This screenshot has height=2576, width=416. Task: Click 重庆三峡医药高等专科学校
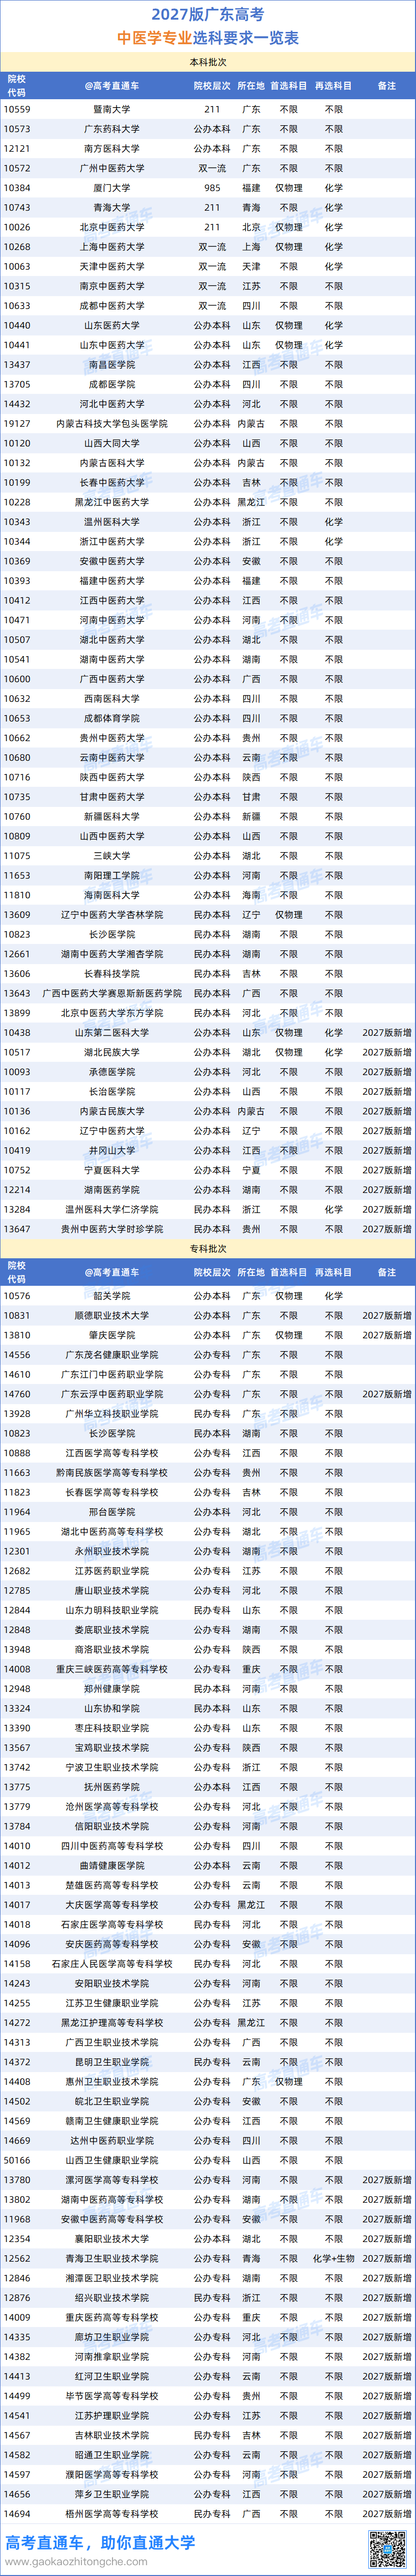click(x=112, y=1669)
